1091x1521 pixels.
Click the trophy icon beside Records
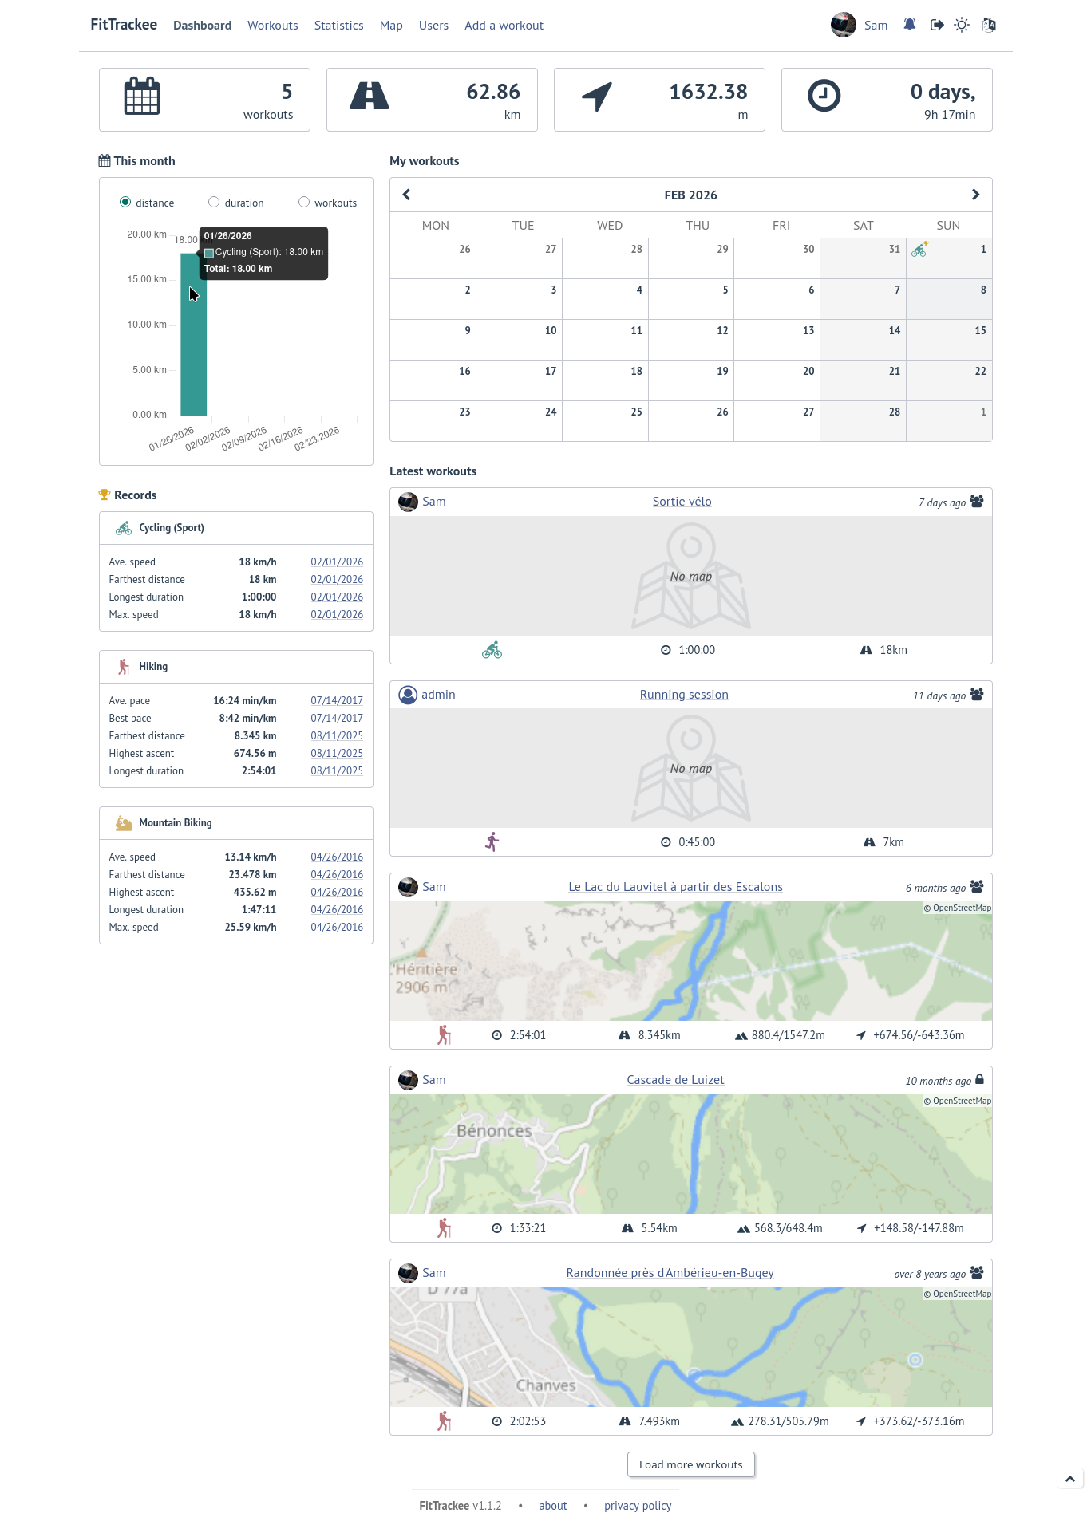pos(105,495)
